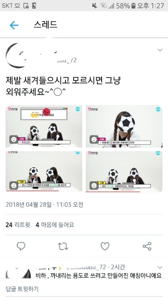View the 4 마음에 들어요 list
Viewport: 168px width, 299px height.
coord(55,225)
